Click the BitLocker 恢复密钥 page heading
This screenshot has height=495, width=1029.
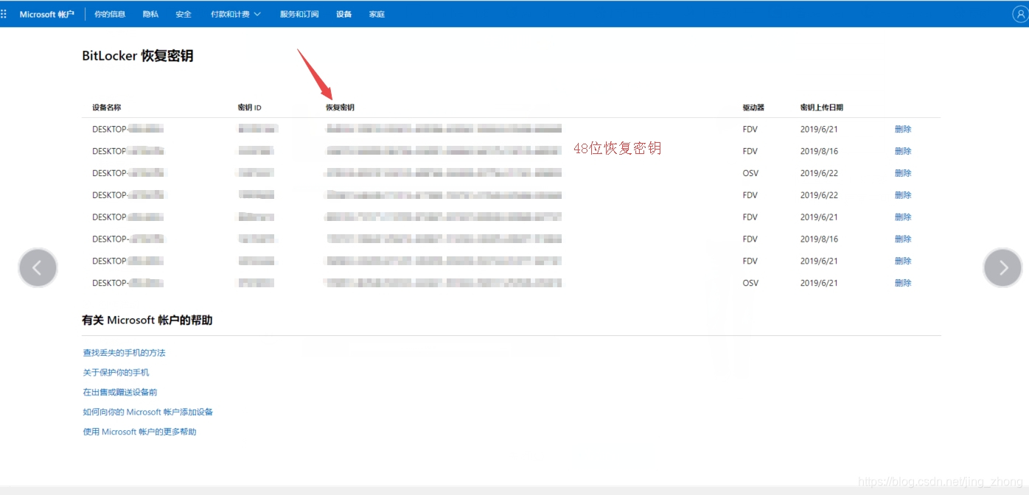[138, 56]
